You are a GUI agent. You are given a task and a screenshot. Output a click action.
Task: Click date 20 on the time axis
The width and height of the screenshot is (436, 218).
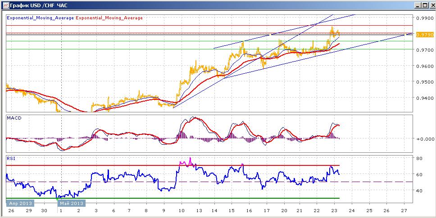283,210
